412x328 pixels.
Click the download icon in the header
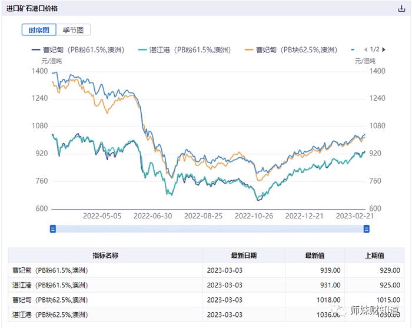(x=402, y=9)
